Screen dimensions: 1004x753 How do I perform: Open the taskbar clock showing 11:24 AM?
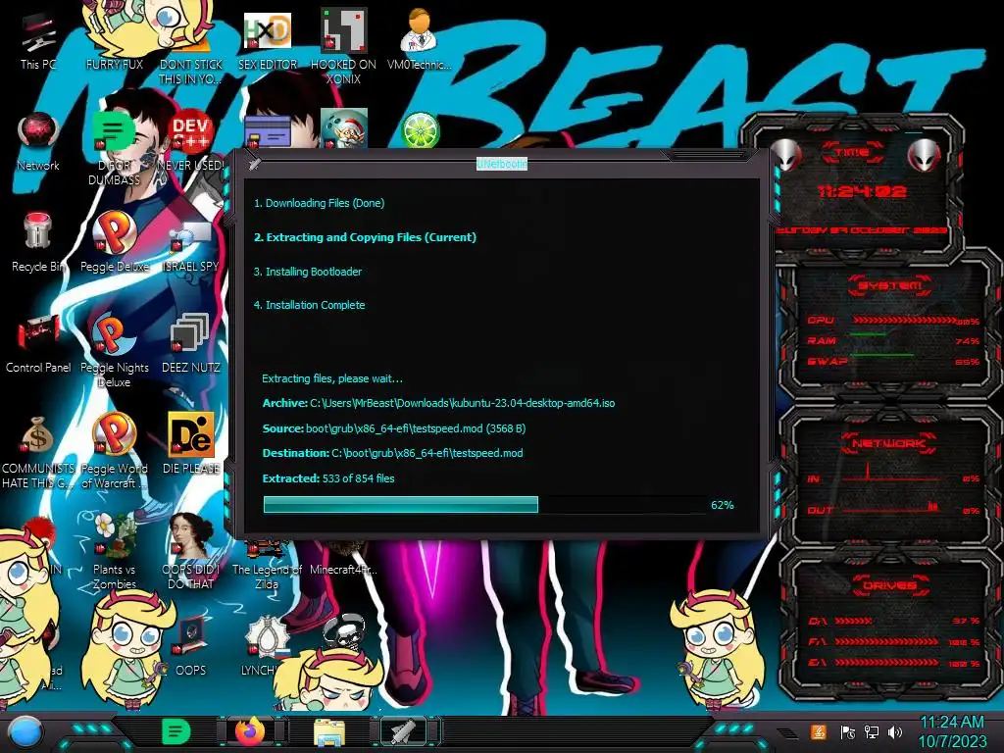click(x=952, y=731)
